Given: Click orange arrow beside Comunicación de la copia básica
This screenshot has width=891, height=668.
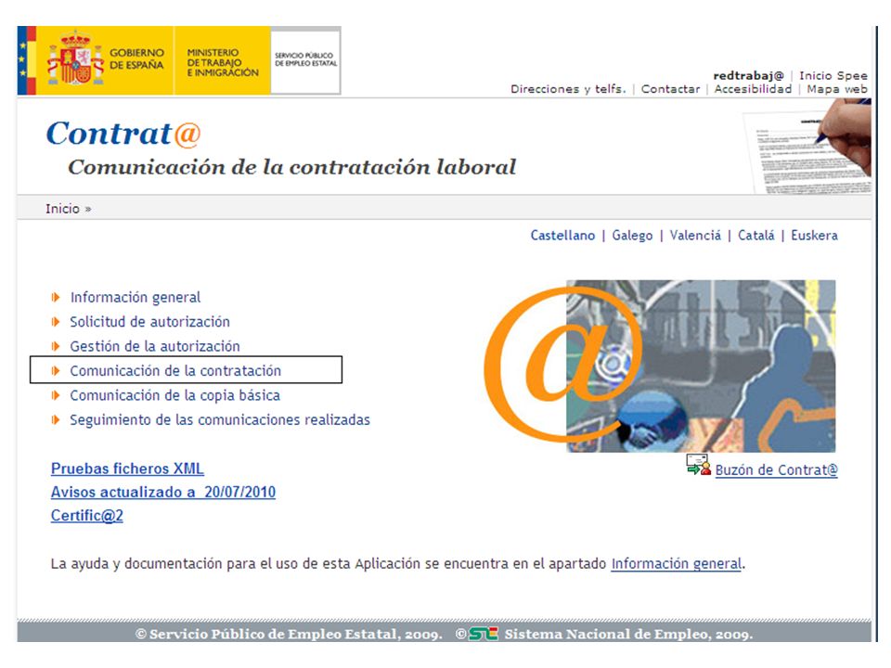Looking at the screenshot, I should pyautogui.click(x=55, y=395).
